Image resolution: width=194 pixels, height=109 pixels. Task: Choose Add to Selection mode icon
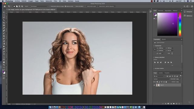17,6
